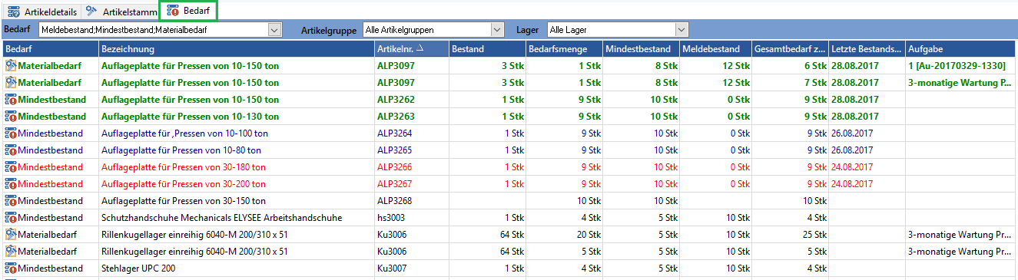Viewport: 1018px width, 280px height.
Task: Sort by the Bedarf column header
Action: [50, 49]
